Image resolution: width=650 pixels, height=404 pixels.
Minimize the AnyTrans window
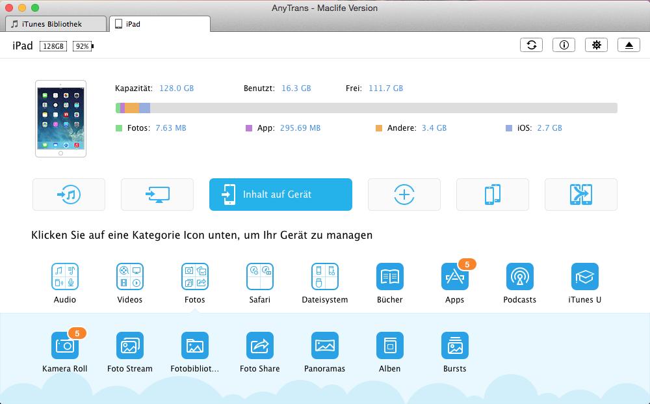click(x=22, y=8)
